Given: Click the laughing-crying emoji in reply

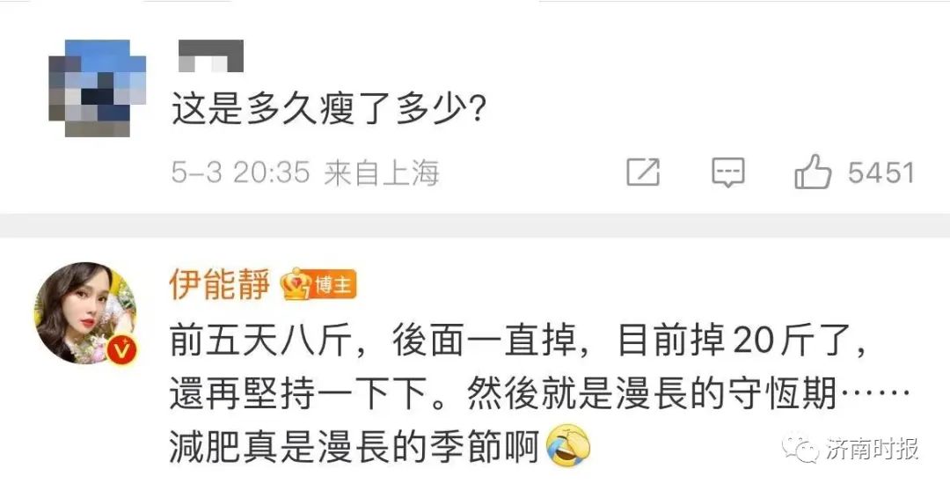Looking at the screenshot, I should click(x=567, y=445).
